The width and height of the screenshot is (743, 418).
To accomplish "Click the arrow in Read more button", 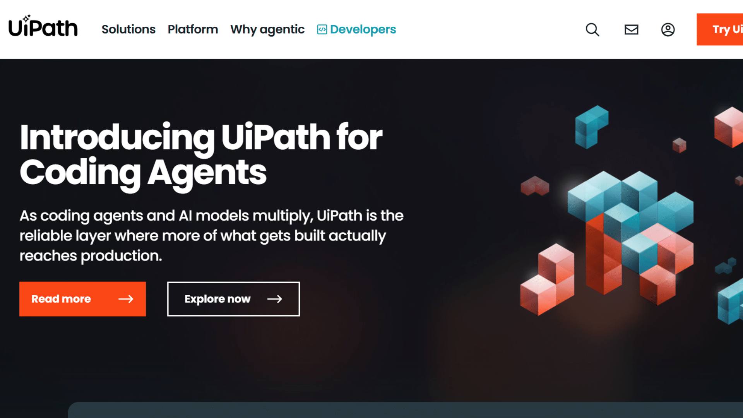I will click(126, 299).
